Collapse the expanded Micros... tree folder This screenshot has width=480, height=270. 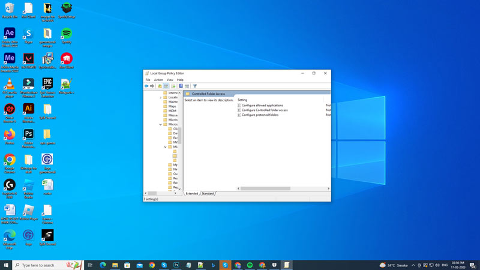pos(160,125)
